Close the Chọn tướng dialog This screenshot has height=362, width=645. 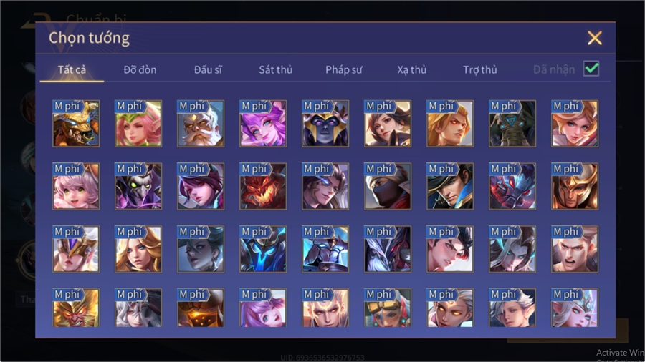point(595,38)
